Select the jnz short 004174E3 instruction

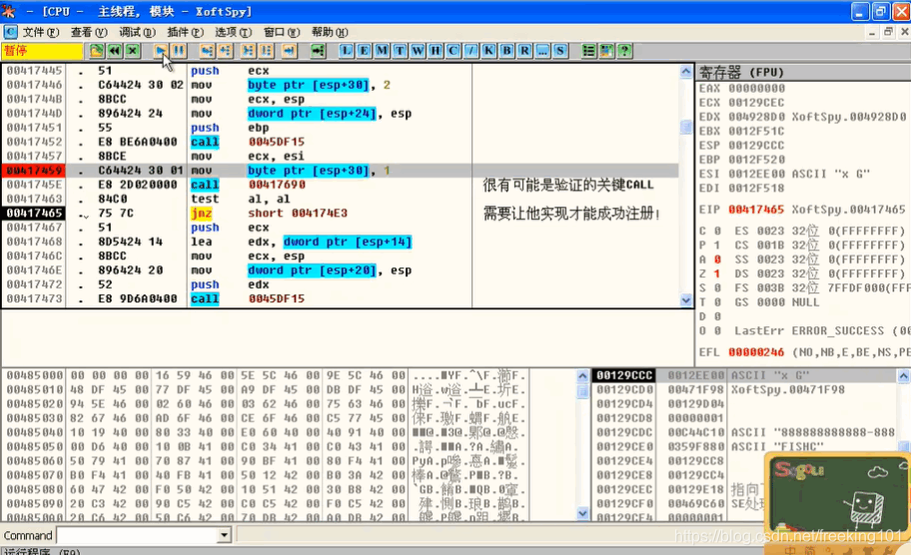[269, 213]
